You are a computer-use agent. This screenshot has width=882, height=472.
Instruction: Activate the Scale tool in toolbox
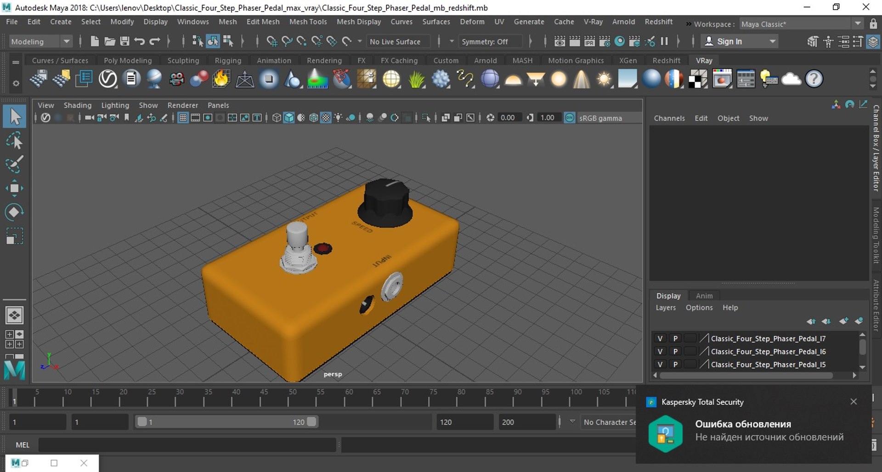point(15,236)
